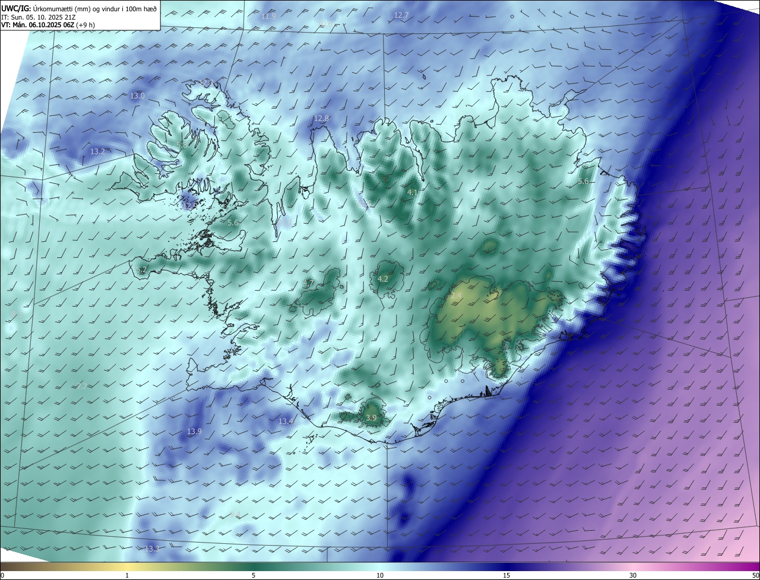Screen dimensions: 760x580
Task: Click the 3.9 value on the southern glacier
Action: 371,418
